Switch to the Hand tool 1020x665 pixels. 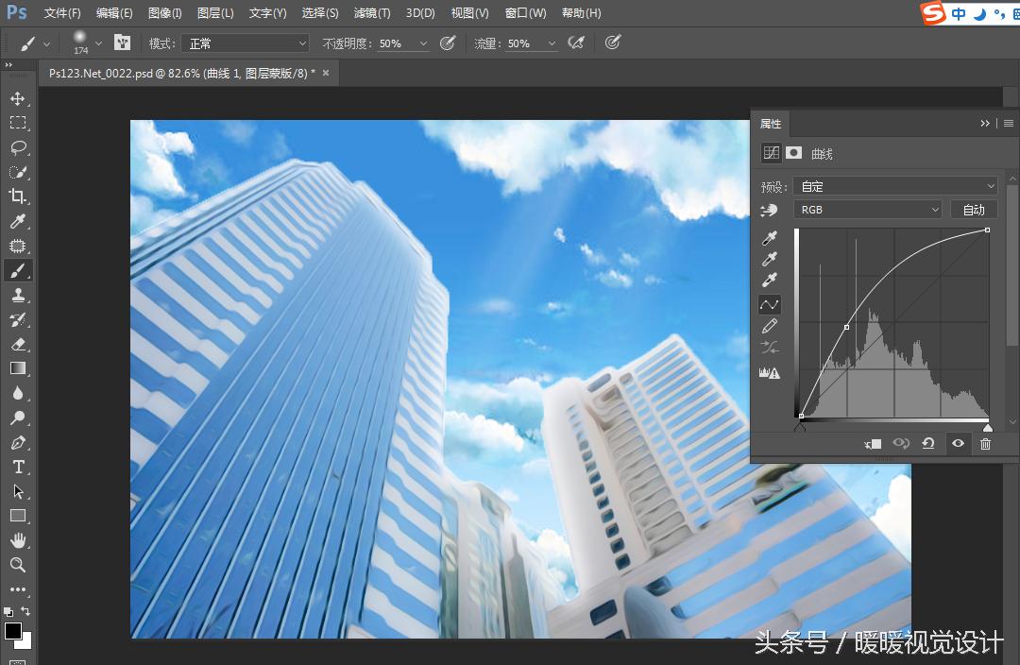click(18, 540)
